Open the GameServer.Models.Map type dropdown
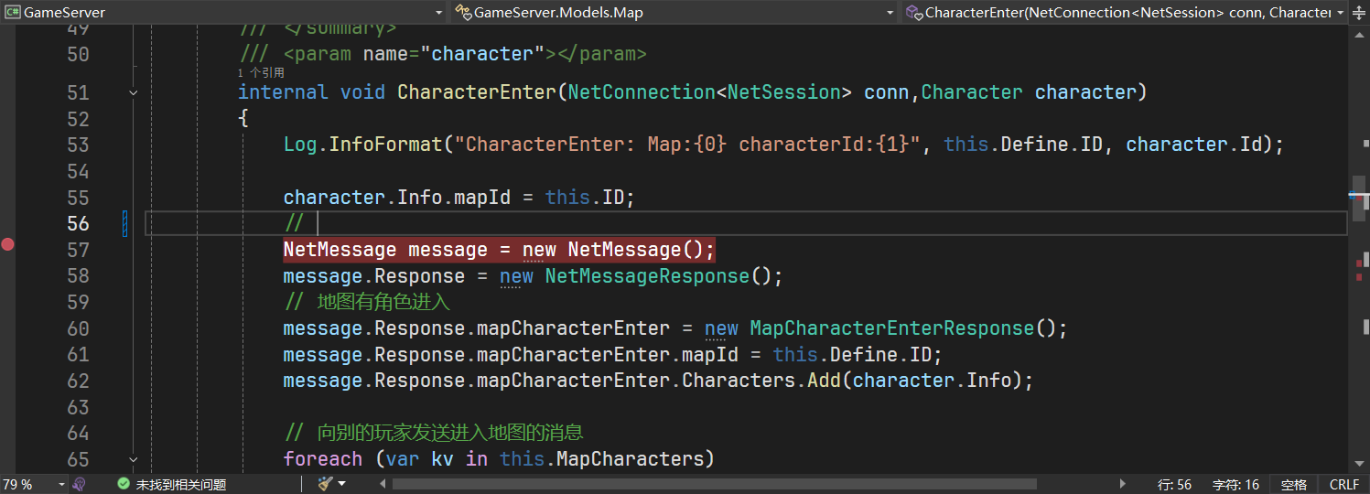The image size is (1370, 494). (x=890, y=13)
